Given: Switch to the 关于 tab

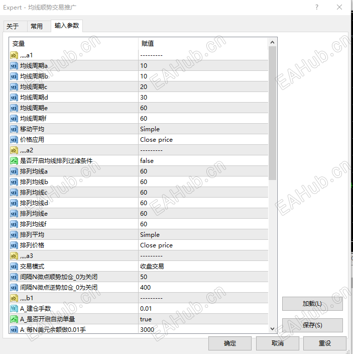Looking at the screenshot, I should pyautogui.click(x=15, y=26).
